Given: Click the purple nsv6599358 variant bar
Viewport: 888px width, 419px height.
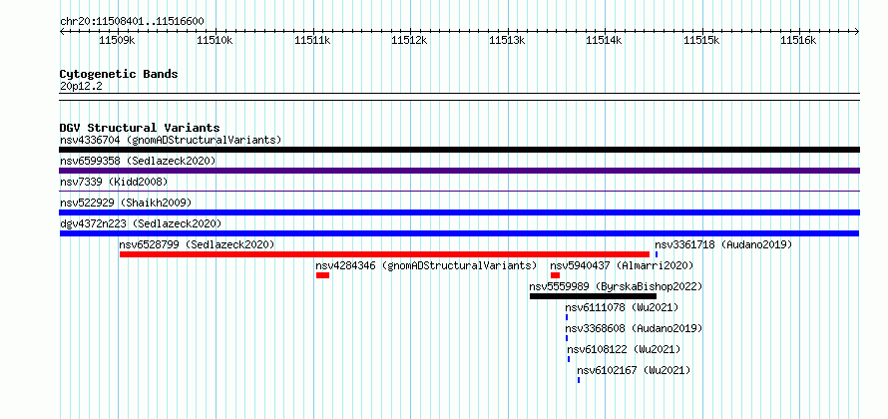Looking at the screenshot, I should click(459, 171).
